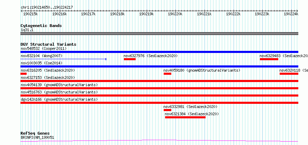Select the red bar under nsv4059180
This screenshot has width=308, height=145.
[167, 74]
